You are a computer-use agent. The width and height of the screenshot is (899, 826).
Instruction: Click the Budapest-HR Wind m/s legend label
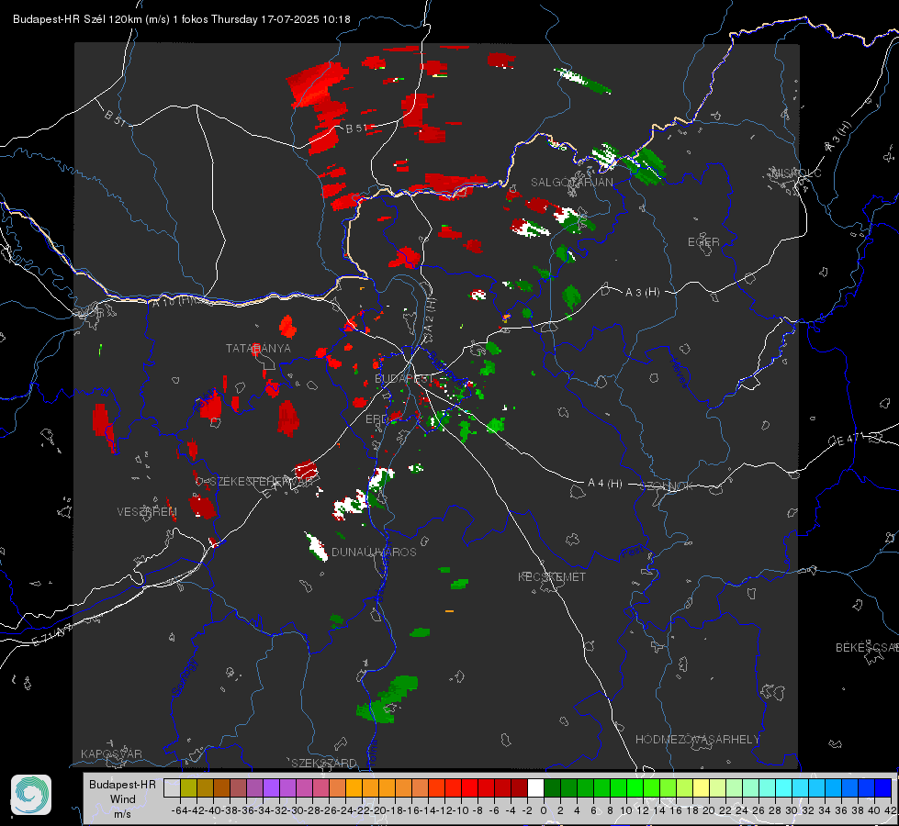pos(123,798)
